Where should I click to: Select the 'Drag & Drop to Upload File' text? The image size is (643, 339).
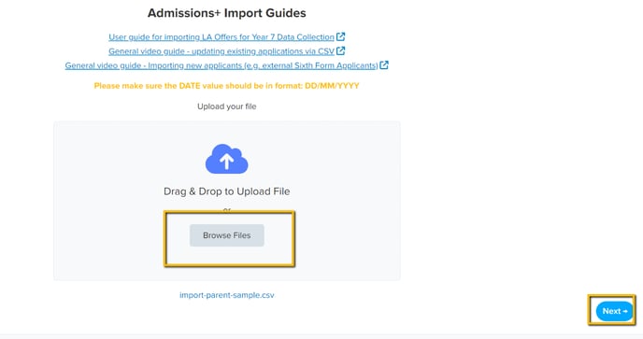pyautogui.click(x=227, y=191)
